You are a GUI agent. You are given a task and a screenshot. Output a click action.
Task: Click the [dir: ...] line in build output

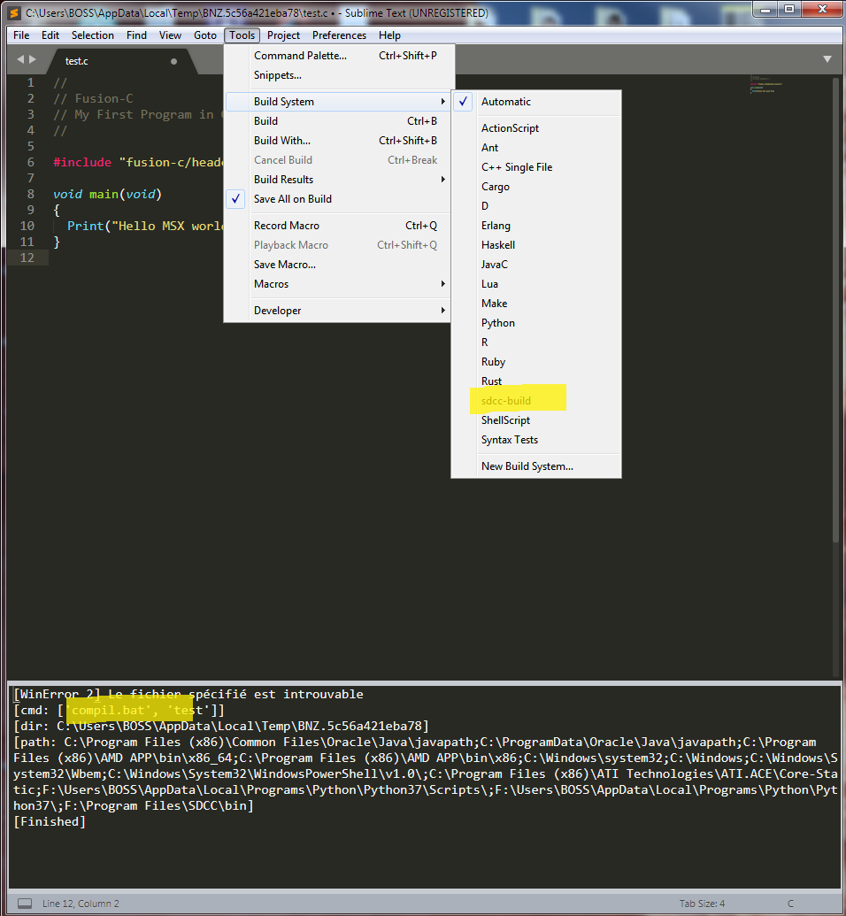point(221,726)
